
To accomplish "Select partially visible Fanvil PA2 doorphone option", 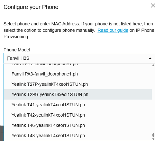I will (x=78, y=65).
